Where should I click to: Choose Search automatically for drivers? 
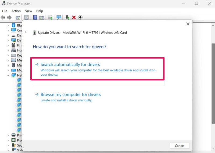[x=70, y=65]
